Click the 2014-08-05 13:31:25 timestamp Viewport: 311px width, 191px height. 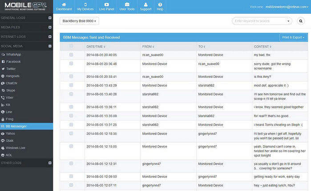pyautogui.click(x=101, y=125)
